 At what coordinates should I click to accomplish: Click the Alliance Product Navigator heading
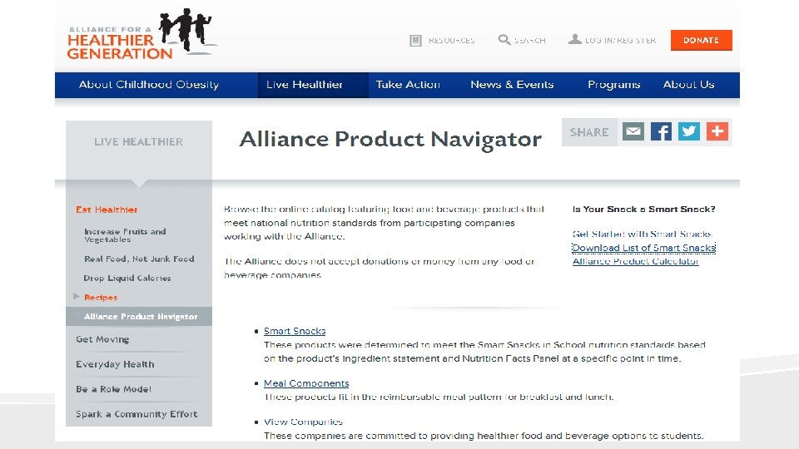coord(390,140)
